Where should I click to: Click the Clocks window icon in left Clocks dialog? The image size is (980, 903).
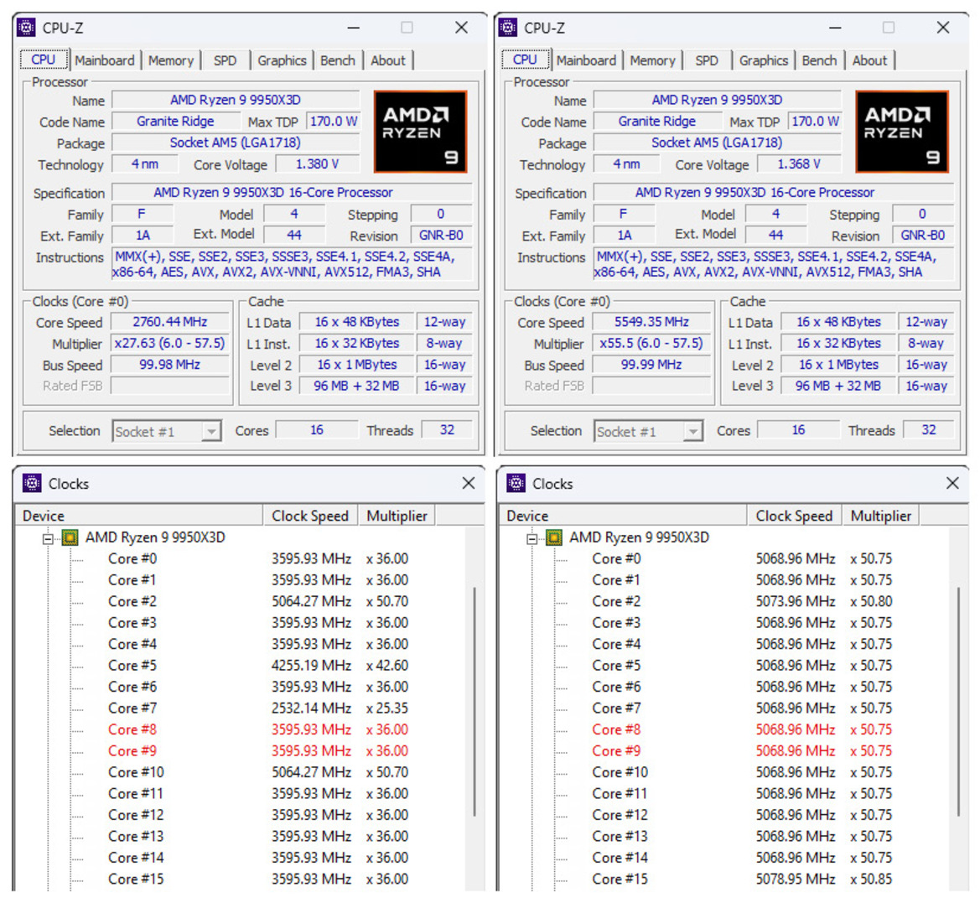coord(32,483)
